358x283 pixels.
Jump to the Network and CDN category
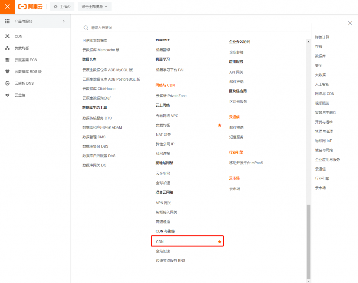pyautogui.click(x=325, y=94)
